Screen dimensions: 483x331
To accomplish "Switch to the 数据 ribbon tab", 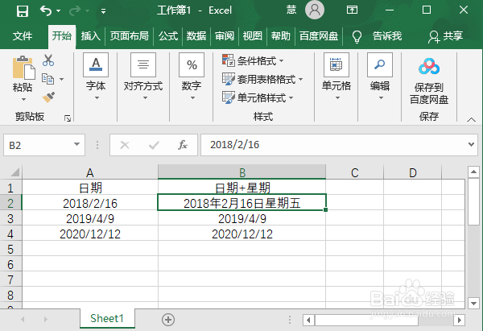I will point(196,36).
